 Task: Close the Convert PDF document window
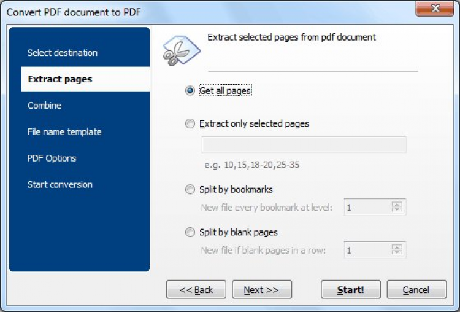pos(435,9)
